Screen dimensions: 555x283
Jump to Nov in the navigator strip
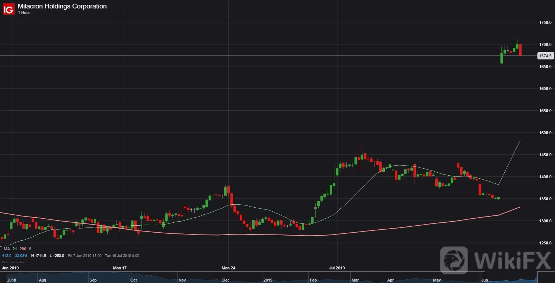coord(182,280)
